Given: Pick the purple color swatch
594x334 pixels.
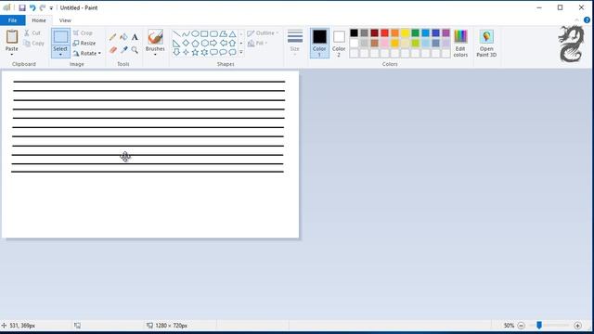Looking at the screenshot, I should click(x=445, y=33).
